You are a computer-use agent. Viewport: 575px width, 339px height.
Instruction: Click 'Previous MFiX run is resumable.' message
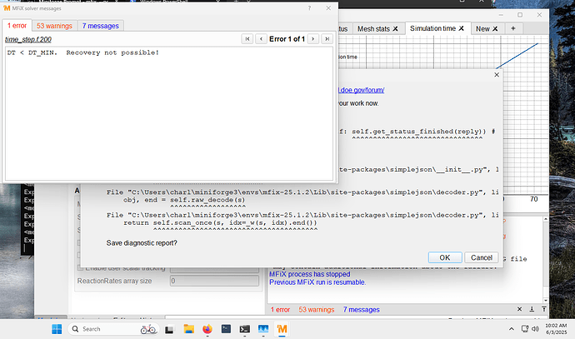click(x=317, y=282)
